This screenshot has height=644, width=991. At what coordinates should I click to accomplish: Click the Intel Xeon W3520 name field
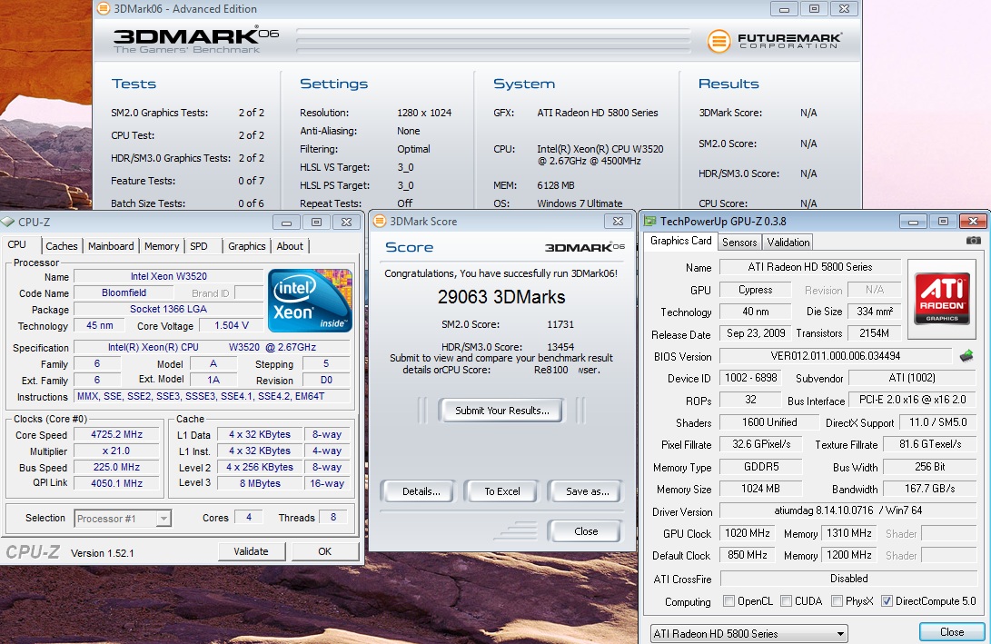pyautogui.click(x=169, y=276)
